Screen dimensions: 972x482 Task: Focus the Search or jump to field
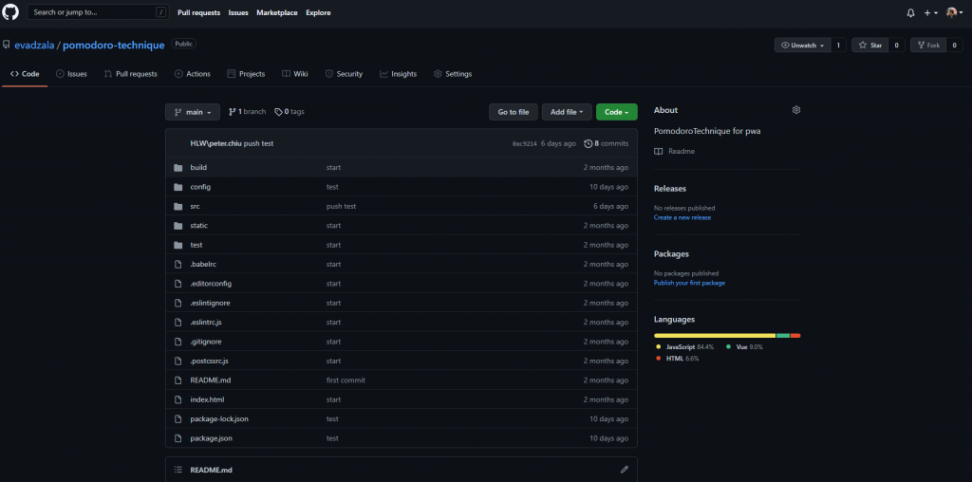click(98, 12)
